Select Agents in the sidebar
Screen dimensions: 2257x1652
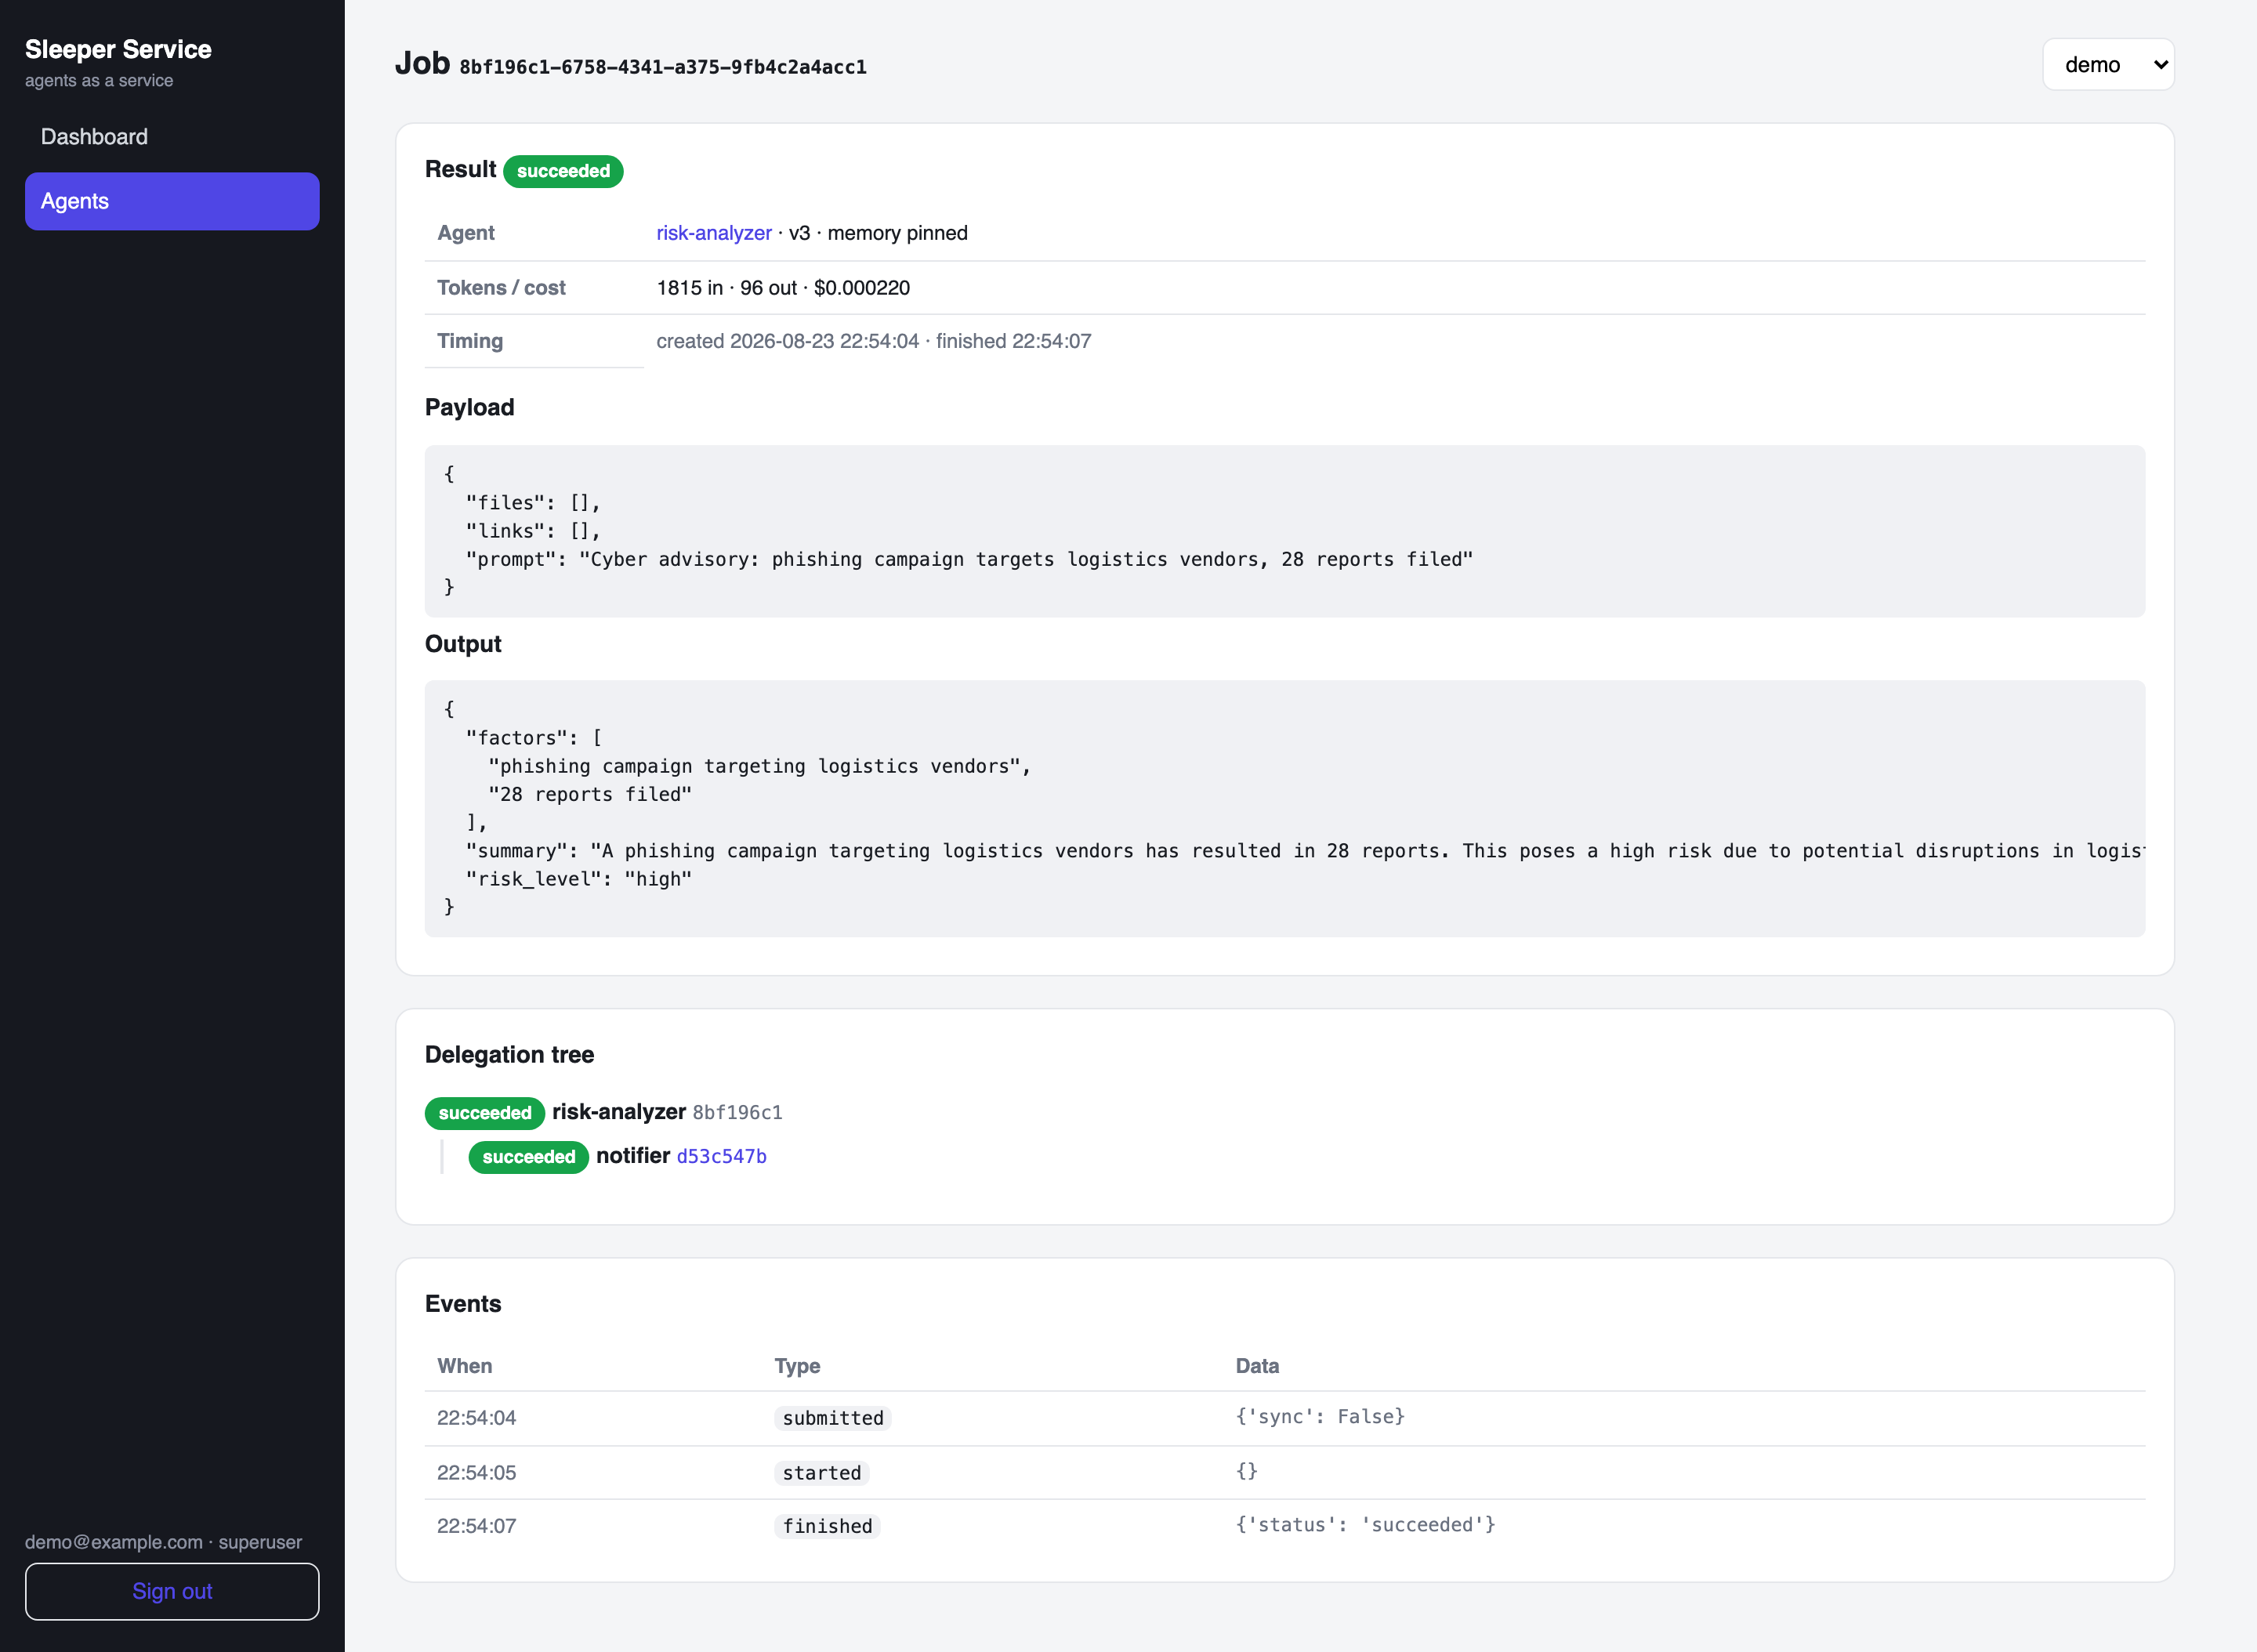tap(172, 201)
